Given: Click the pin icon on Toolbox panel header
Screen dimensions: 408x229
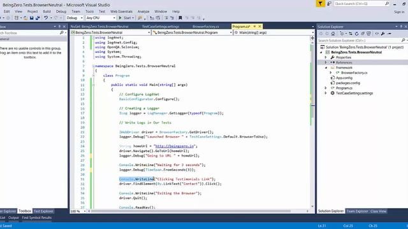Looking at the screenshot, I should click(x=59, y=27).
